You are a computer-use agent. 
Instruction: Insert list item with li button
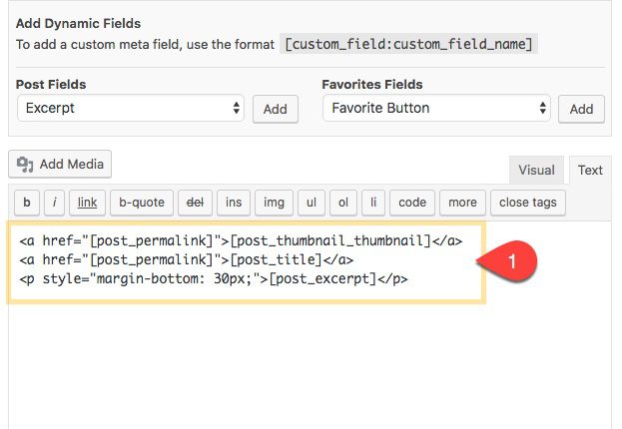pyautogui.click(x=373, y=203)
